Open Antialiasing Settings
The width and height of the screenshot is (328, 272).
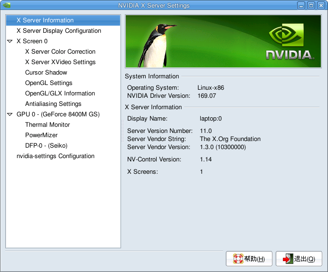coord(53,104)
